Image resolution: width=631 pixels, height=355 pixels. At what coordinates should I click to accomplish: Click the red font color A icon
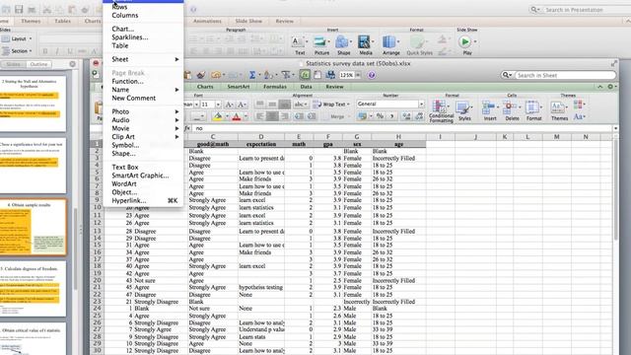pyautogui.click(x=237, y=116)
